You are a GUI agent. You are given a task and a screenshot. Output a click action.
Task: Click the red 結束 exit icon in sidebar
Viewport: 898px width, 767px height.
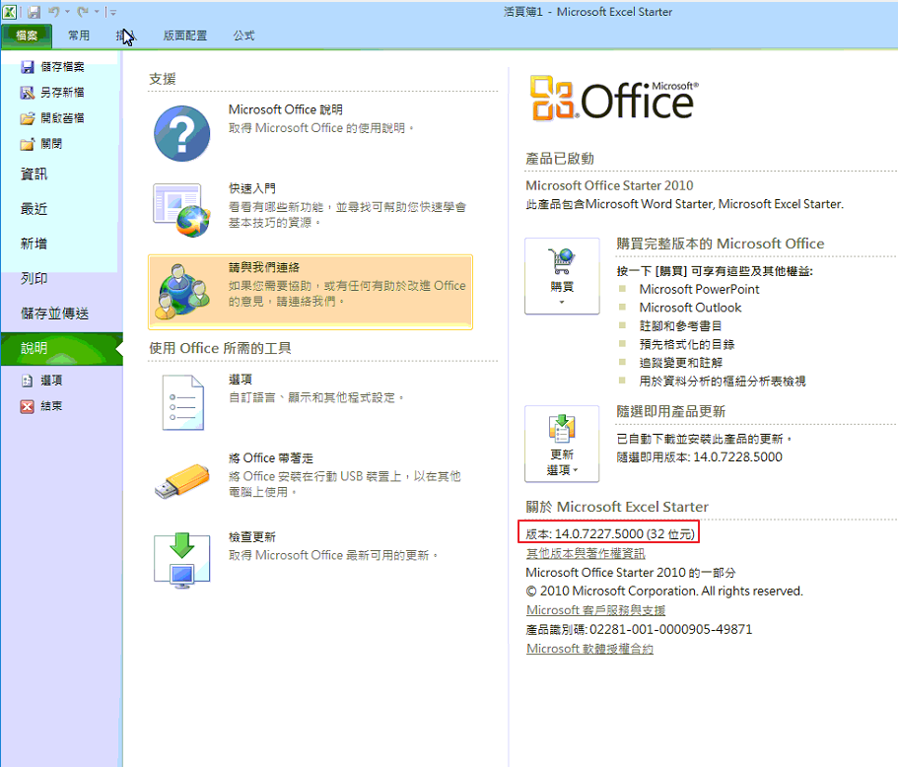[27, 406]
